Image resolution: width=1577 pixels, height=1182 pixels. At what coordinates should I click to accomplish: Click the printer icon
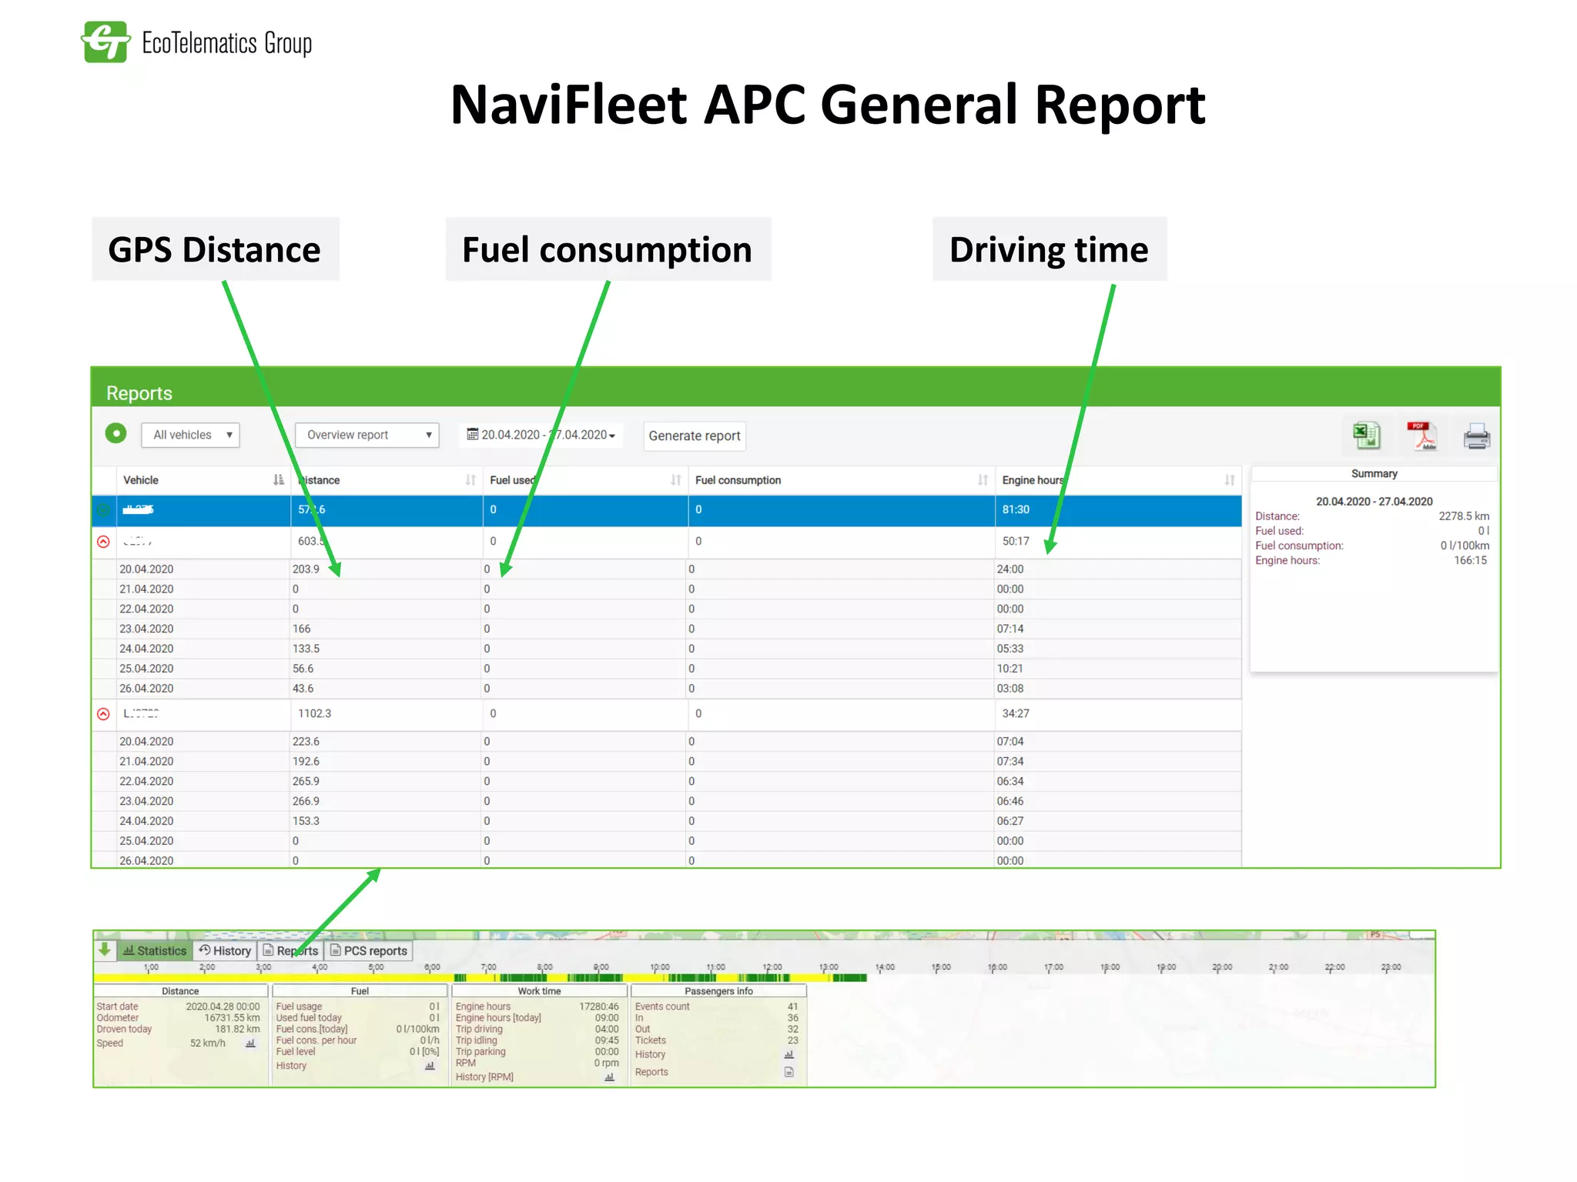(1476, 436)
